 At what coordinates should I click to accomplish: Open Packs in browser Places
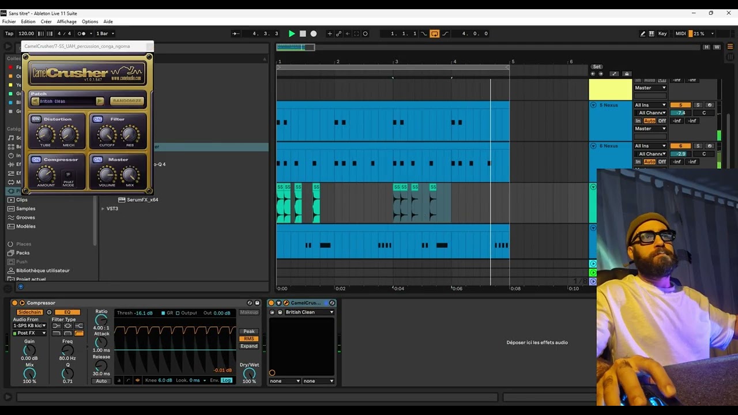pos(23,252)
